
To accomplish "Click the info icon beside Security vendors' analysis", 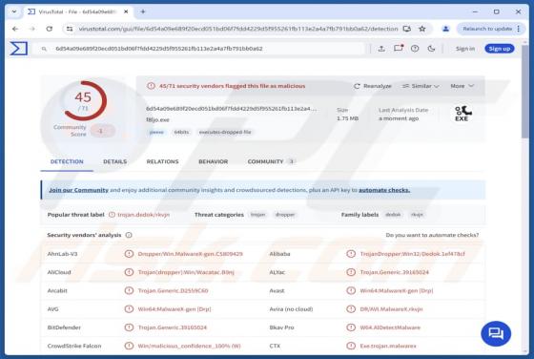I will 129,235.
